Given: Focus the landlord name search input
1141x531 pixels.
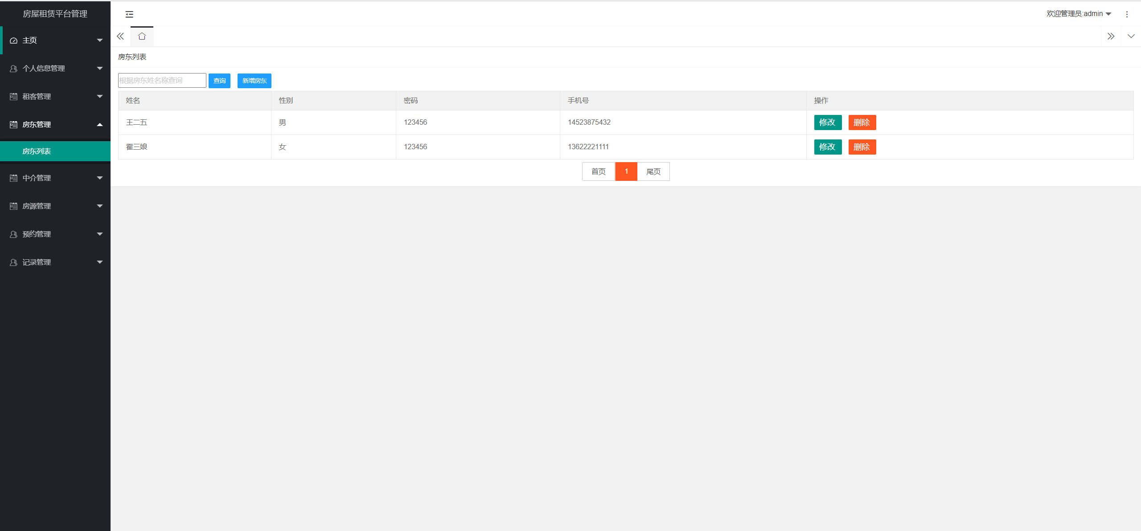Looking at the screenshot, I should (162, 81).
